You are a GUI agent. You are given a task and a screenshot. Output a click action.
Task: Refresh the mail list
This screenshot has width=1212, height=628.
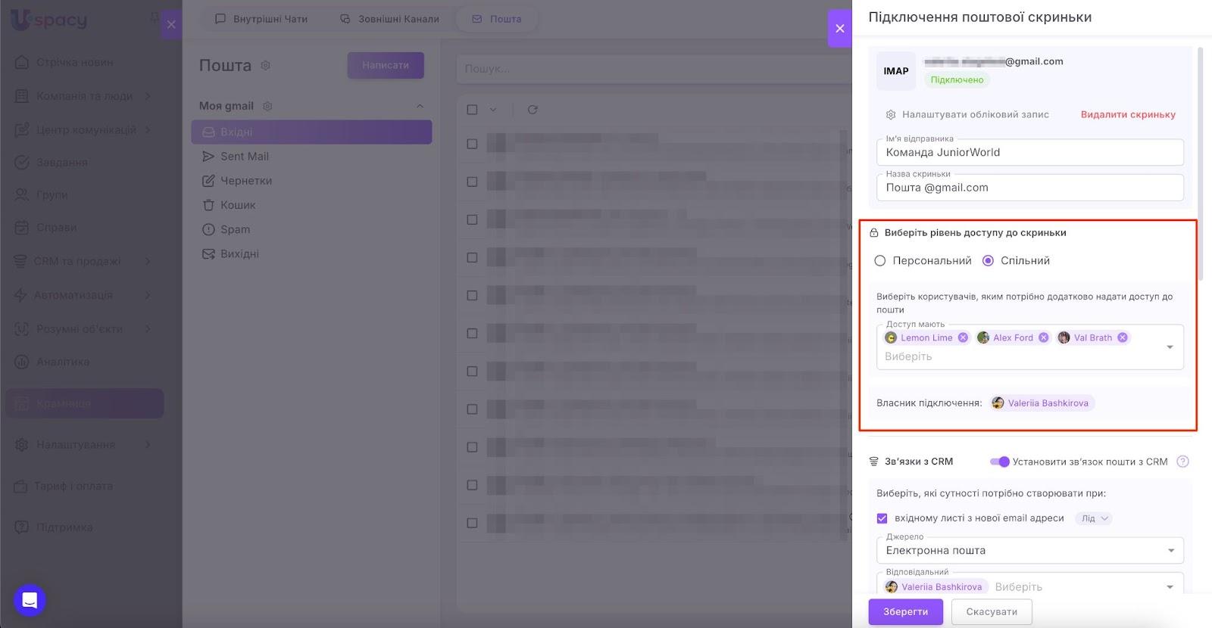[533, 110]
